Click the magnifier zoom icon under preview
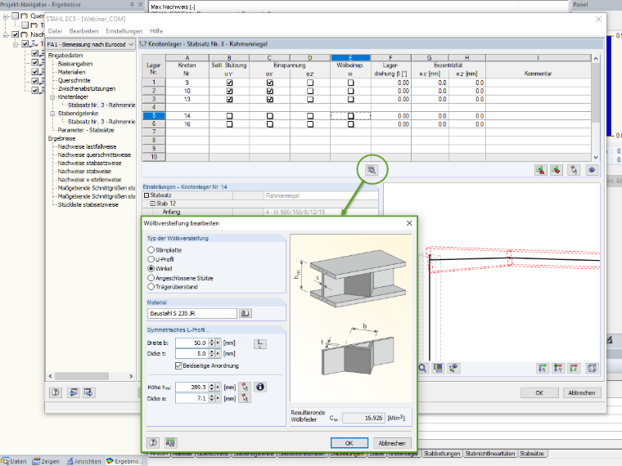The width and height of the screenshot is (622, 466). pos(422,368)
